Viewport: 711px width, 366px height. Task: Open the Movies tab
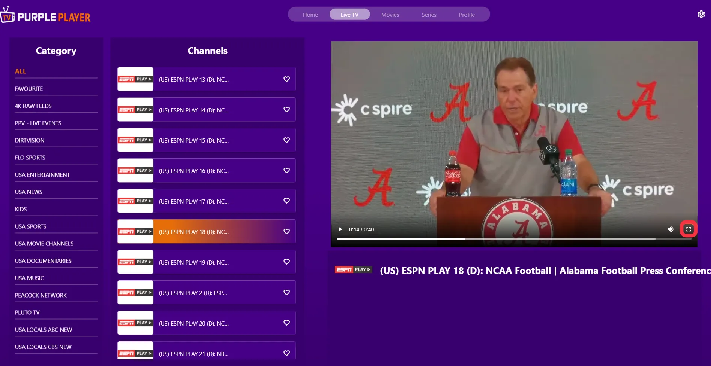tap(390, 15)
